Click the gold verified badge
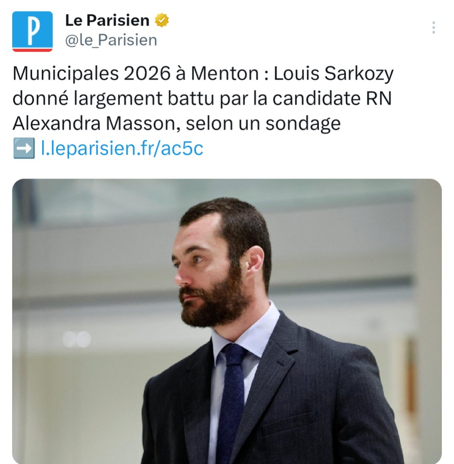 (161, 20)
